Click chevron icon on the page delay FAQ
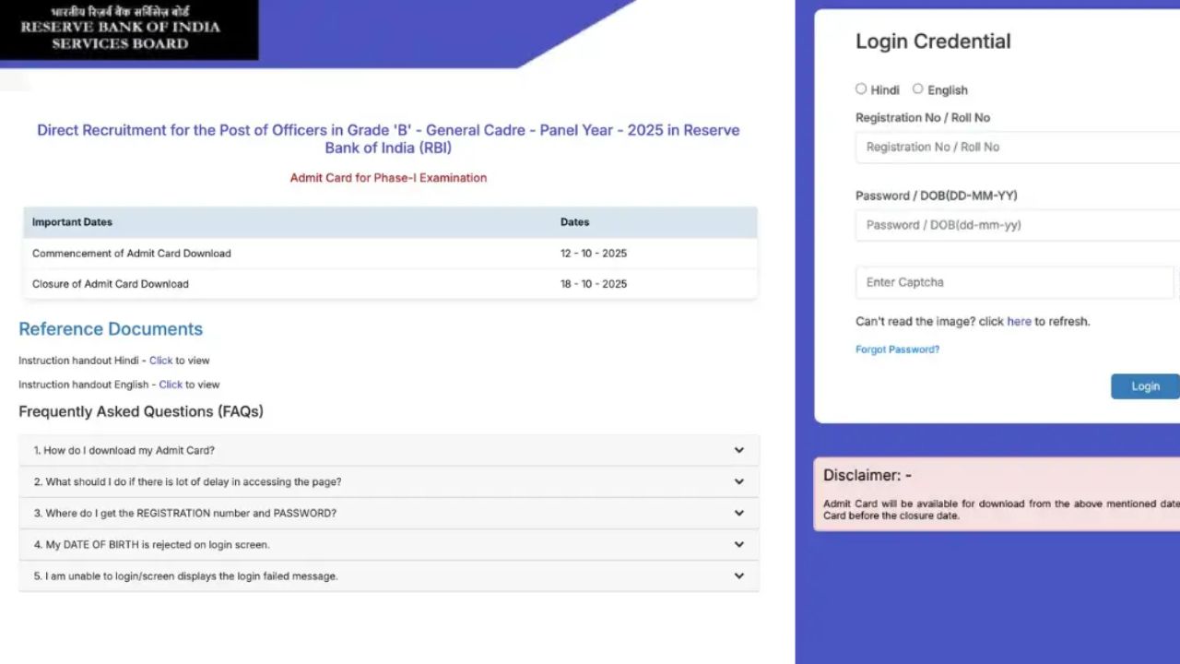1180x664 pixels. (x=739, y=481)
